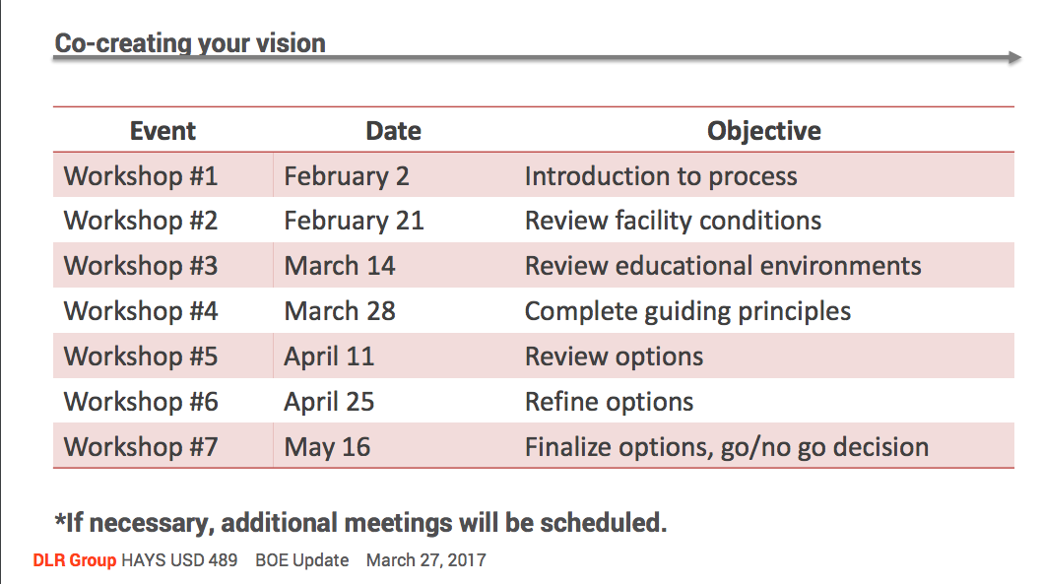
Task: Select the Date column header
Action: click(x=393, y=131)
